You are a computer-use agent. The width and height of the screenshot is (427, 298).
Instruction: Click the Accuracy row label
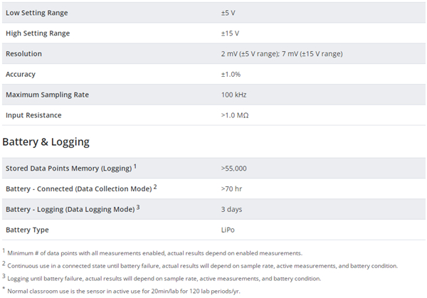point(21,74)
